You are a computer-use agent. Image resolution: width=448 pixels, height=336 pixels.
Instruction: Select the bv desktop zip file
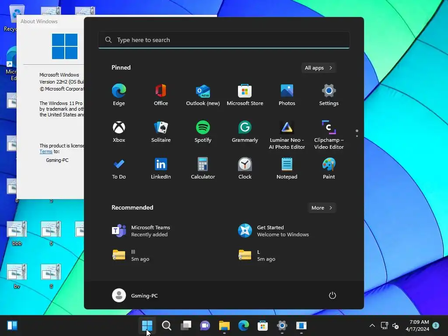click(17, 276)
